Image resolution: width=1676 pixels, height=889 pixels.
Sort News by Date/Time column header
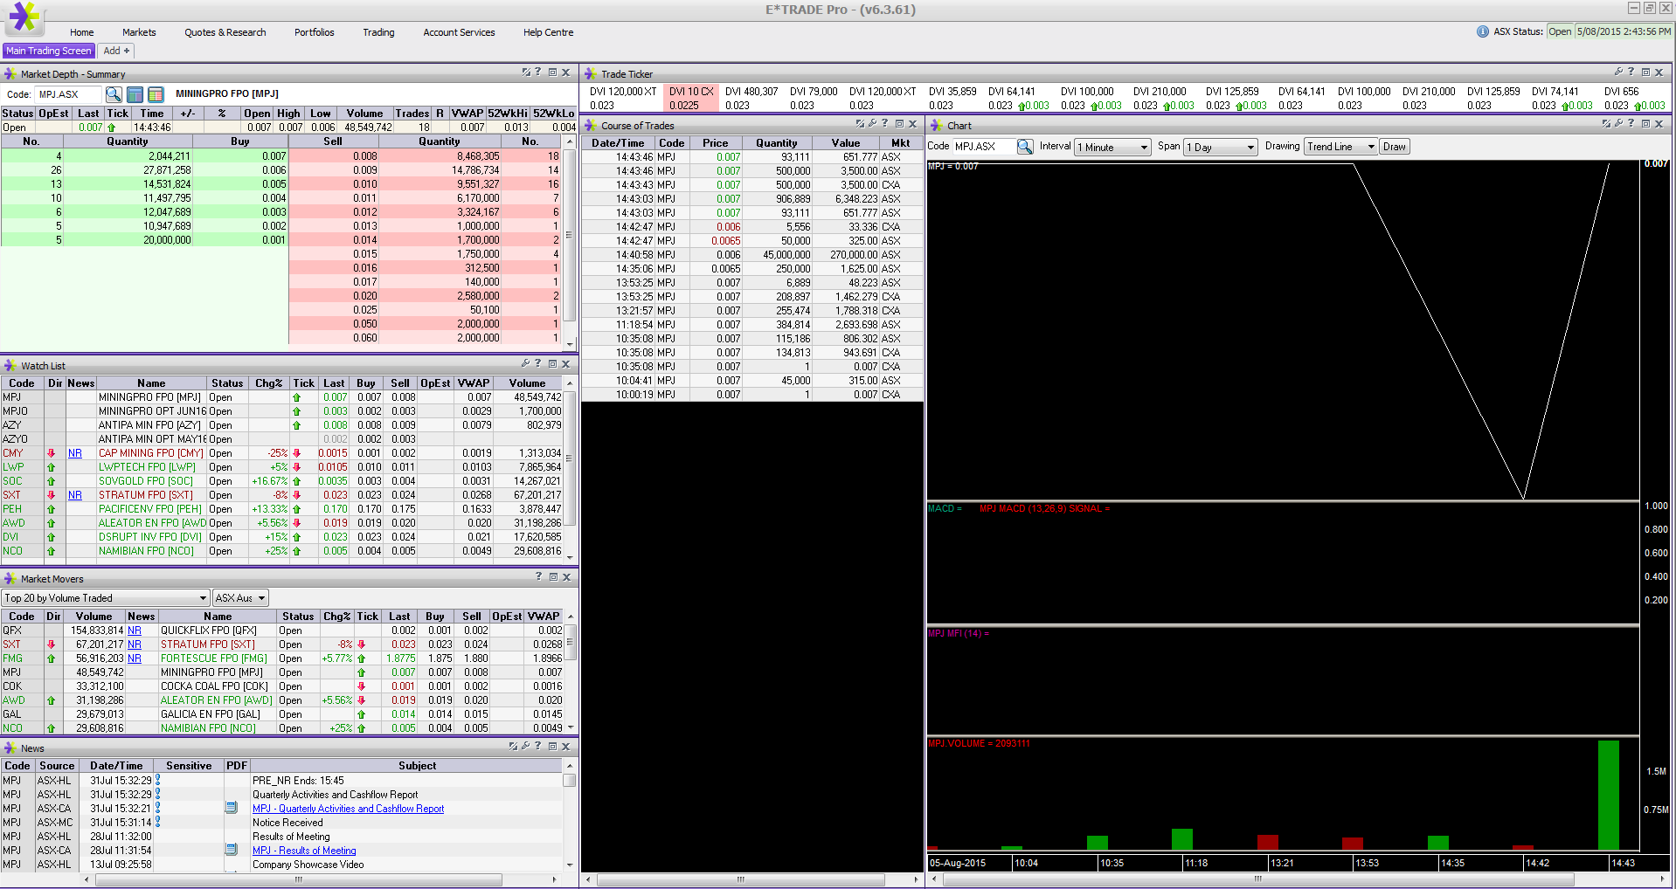[x=116, y=766]
